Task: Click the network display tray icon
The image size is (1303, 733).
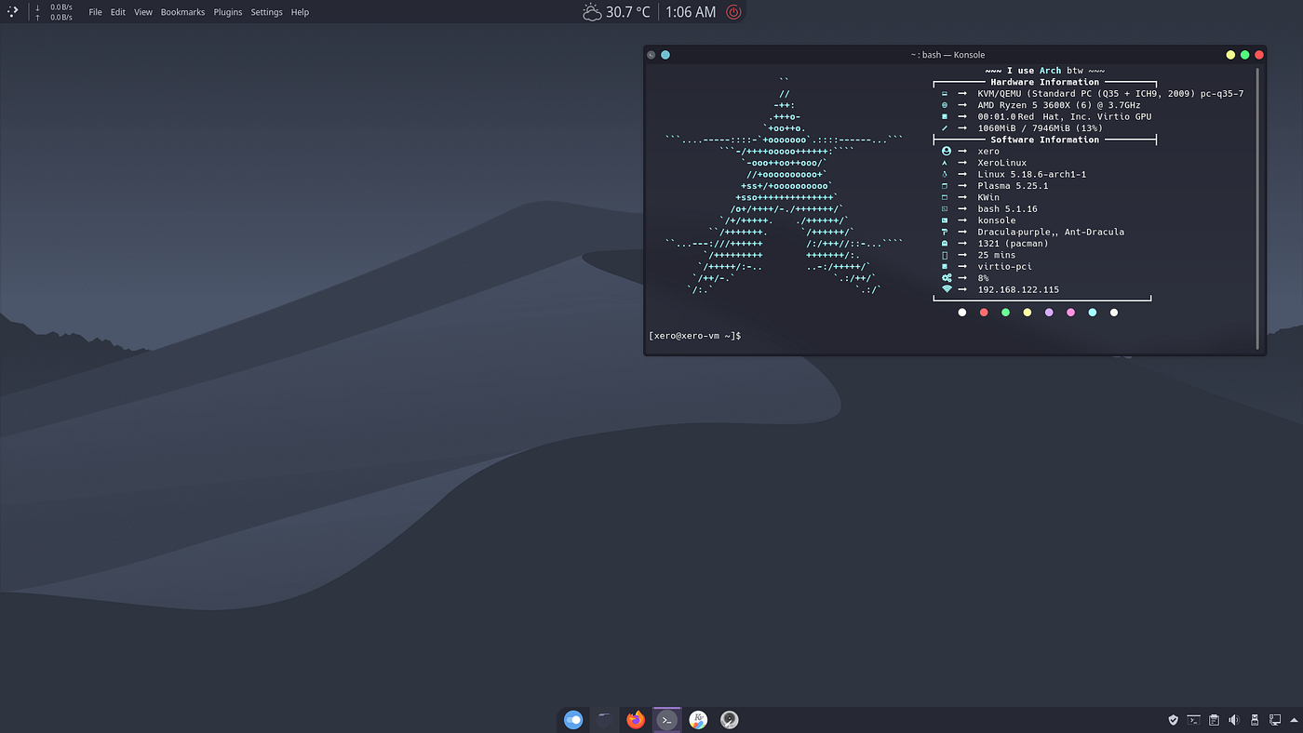Action: (1274, 720)
